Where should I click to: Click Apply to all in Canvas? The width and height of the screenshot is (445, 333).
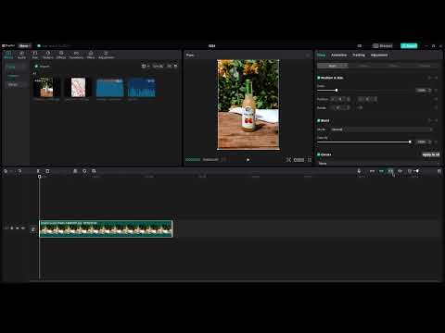pyautogui.click(x=431, y=154)
